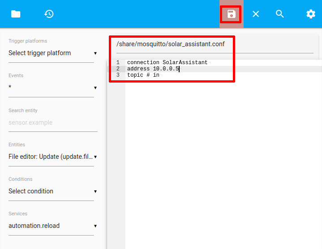The height and width of the screenshot is (249, 322).
Task: Open the file browser folder icon
Action: [x=16, y=14]
